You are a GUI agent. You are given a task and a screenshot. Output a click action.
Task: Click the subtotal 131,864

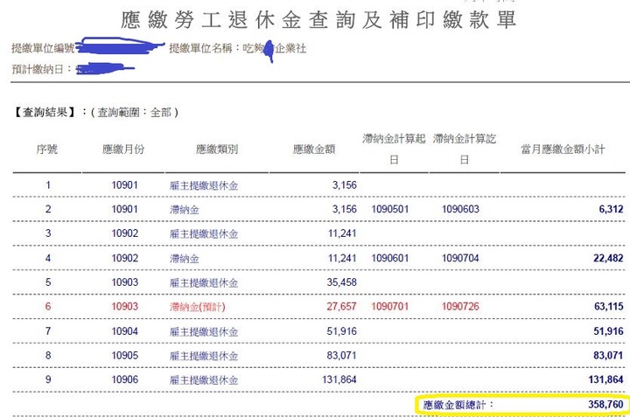tap(605, 379)
